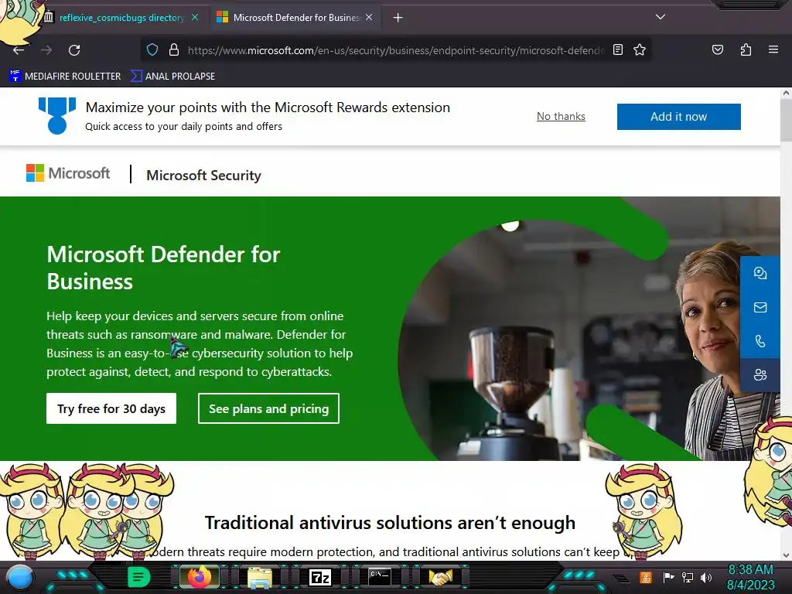This screenshot has height=594, width=792.
Task: Open the MEDIAFIRE ROULETTER bookmark
Action: (65, 77)
